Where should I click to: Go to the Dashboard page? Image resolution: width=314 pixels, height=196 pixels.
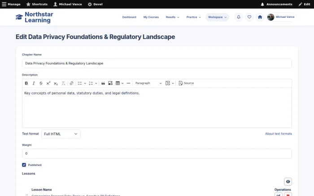pyautogui.click(x=129, y=17)
